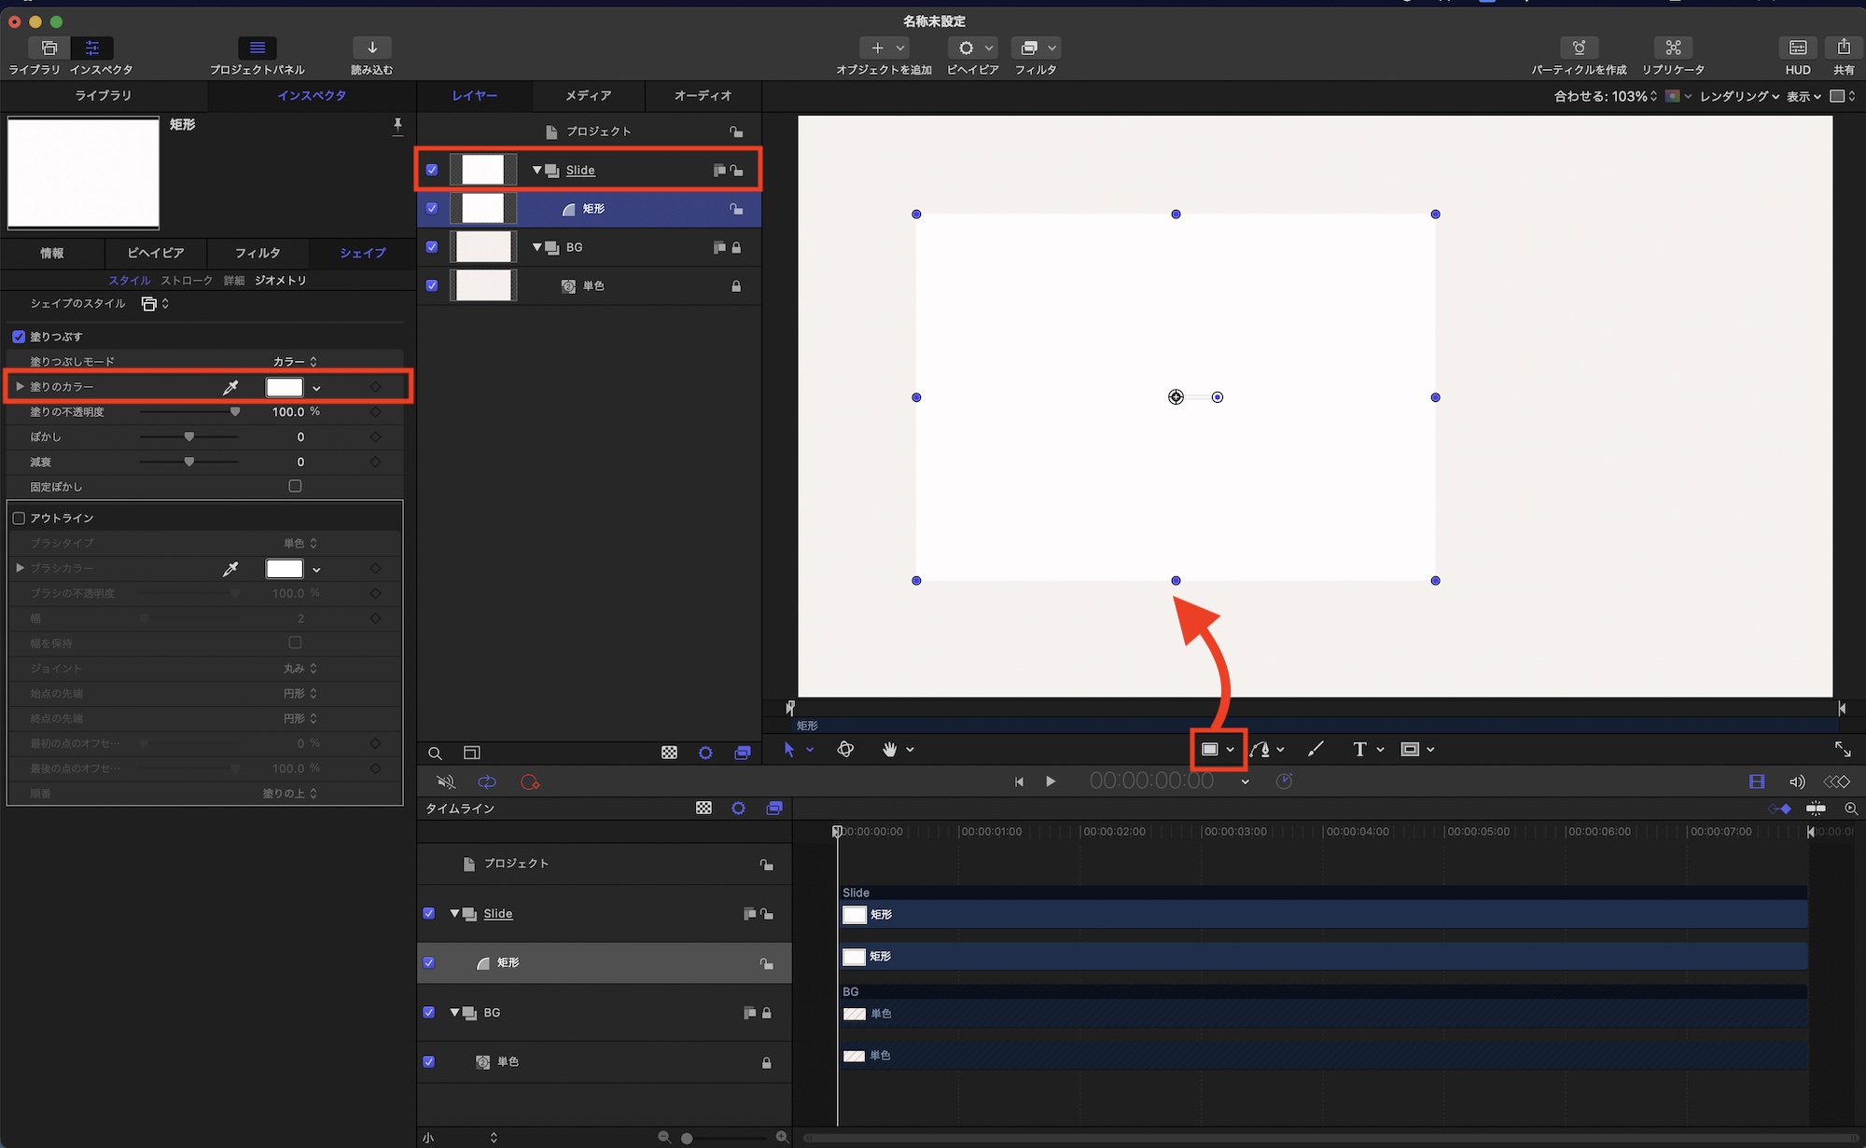The image size is (1866, 1148).
Task: Collapse the Slide group in layers list
Action: click(536, 170)
